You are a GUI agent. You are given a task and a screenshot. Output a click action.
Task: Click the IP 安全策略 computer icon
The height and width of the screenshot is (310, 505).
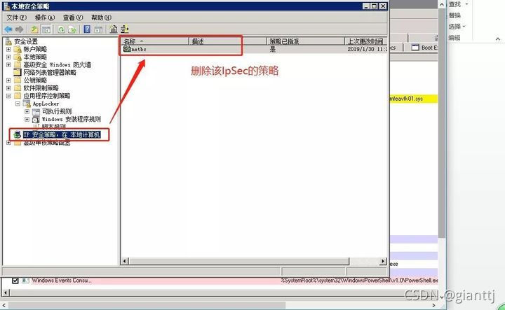[x=18, y=135]
